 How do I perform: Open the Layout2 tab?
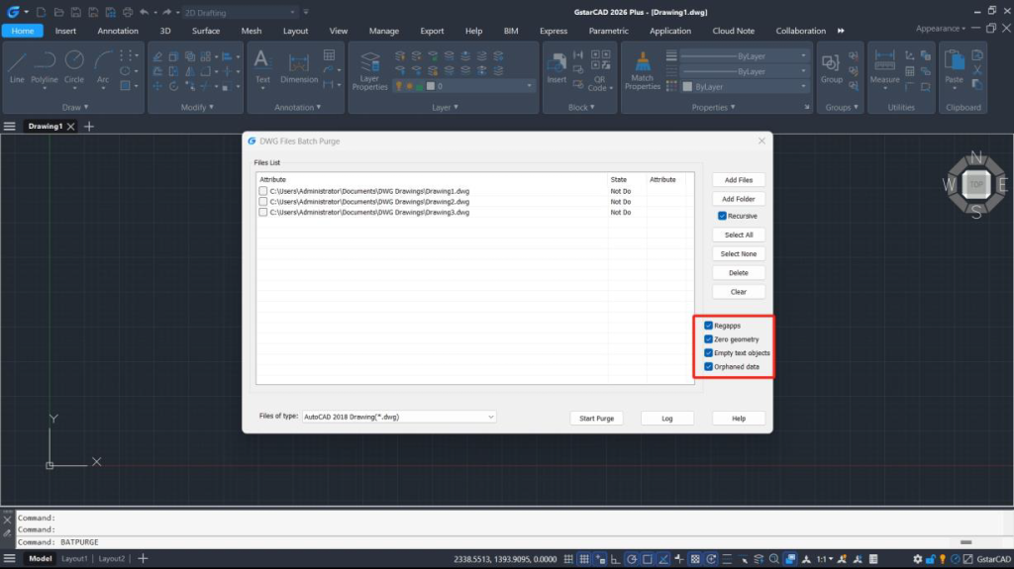coord(111,559)
